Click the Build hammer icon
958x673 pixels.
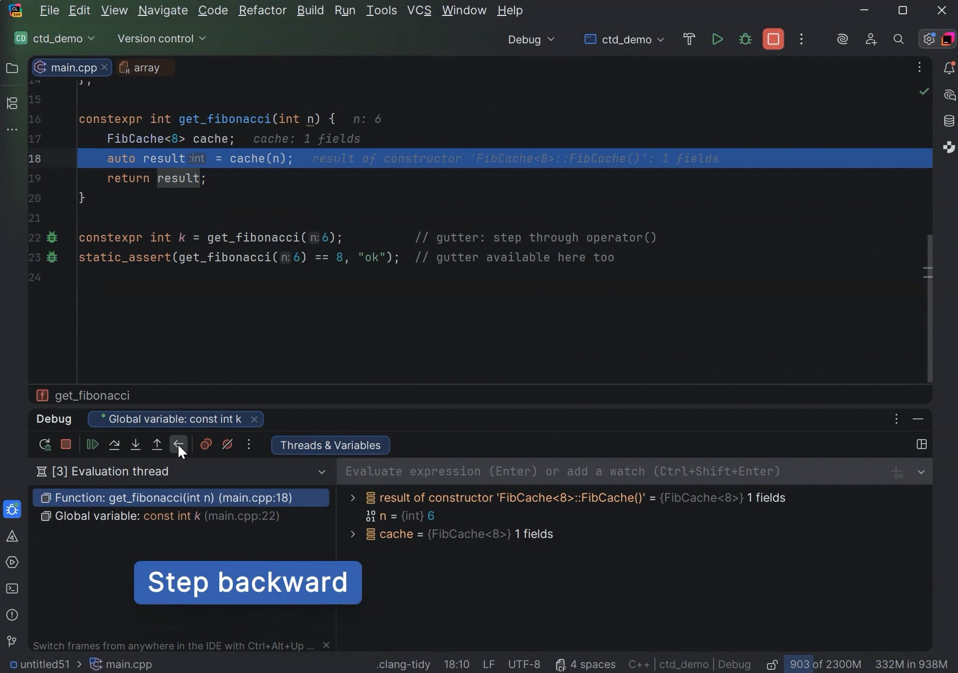(x=689, y=39)
